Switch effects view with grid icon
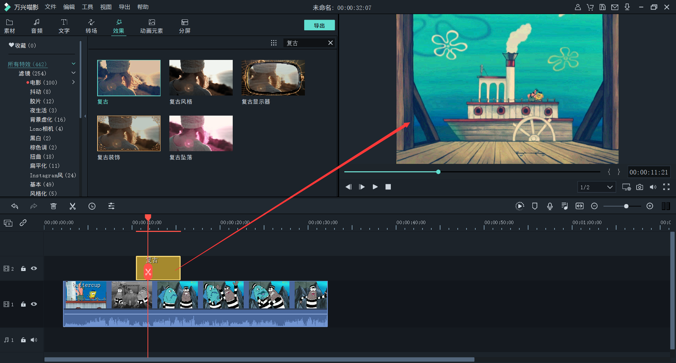The height and width of the screenshot is (363, 676). coord(274,43)
